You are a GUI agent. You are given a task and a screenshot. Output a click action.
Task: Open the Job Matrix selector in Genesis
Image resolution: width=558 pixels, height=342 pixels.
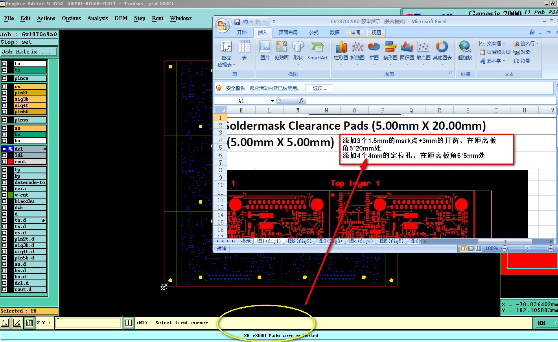point(29,51)
